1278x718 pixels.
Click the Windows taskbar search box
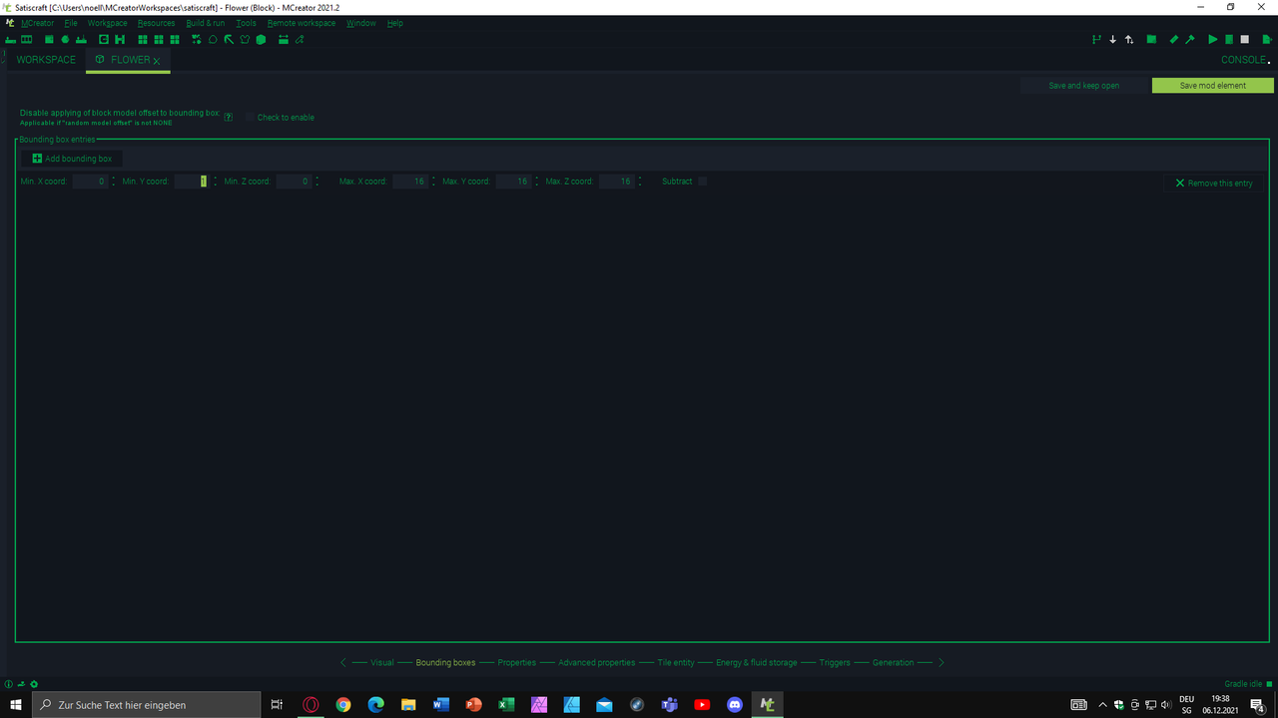147,704
